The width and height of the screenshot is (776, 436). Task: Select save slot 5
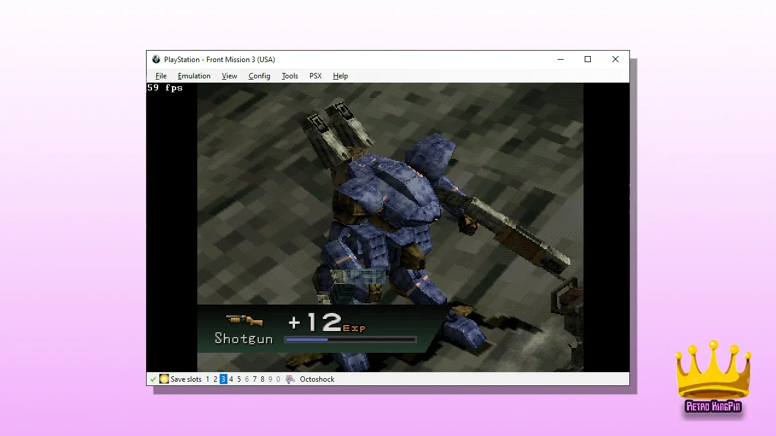coord(239,379)
